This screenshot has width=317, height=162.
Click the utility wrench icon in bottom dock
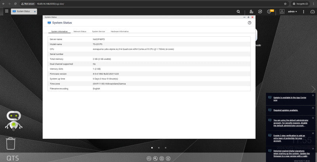(x=155, y=158)
